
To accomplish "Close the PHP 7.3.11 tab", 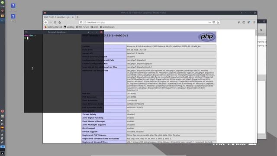I will tap(73, 17).
